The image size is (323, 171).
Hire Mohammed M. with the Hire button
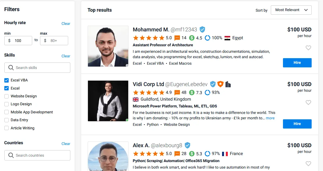click(297, 63)
